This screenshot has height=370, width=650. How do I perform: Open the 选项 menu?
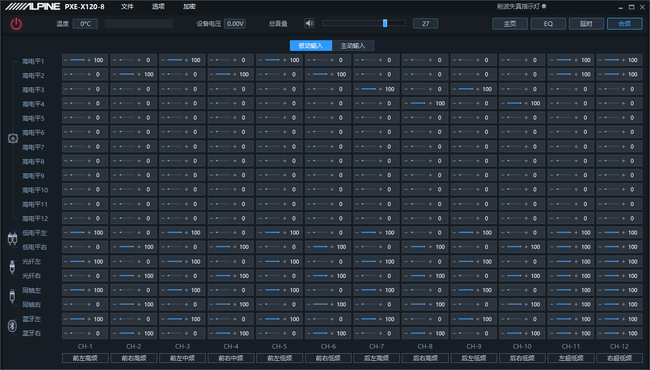[x=158, y=7]
